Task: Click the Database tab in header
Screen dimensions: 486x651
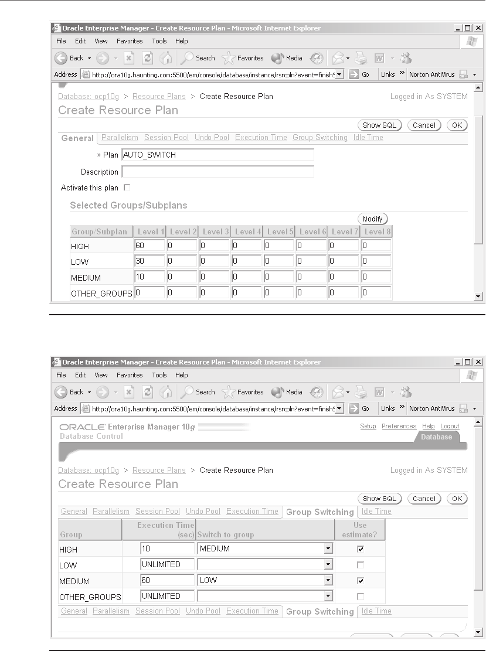Action: tap(436, 437)
